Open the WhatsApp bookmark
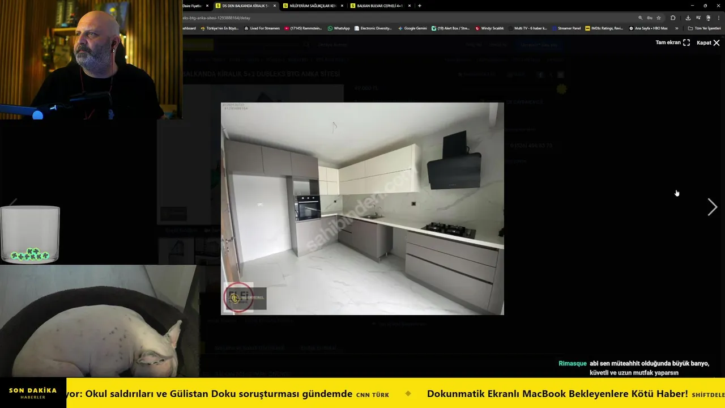 [x=339, y=28]
